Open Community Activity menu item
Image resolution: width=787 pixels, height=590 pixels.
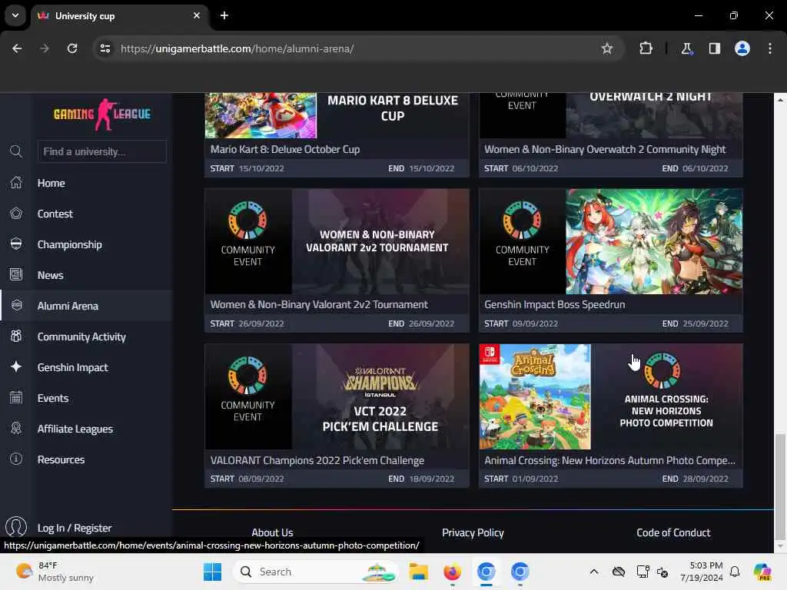point(81,336)
